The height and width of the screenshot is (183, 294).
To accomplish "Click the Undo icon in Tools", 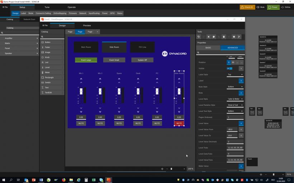I will [x=199, y=37].
